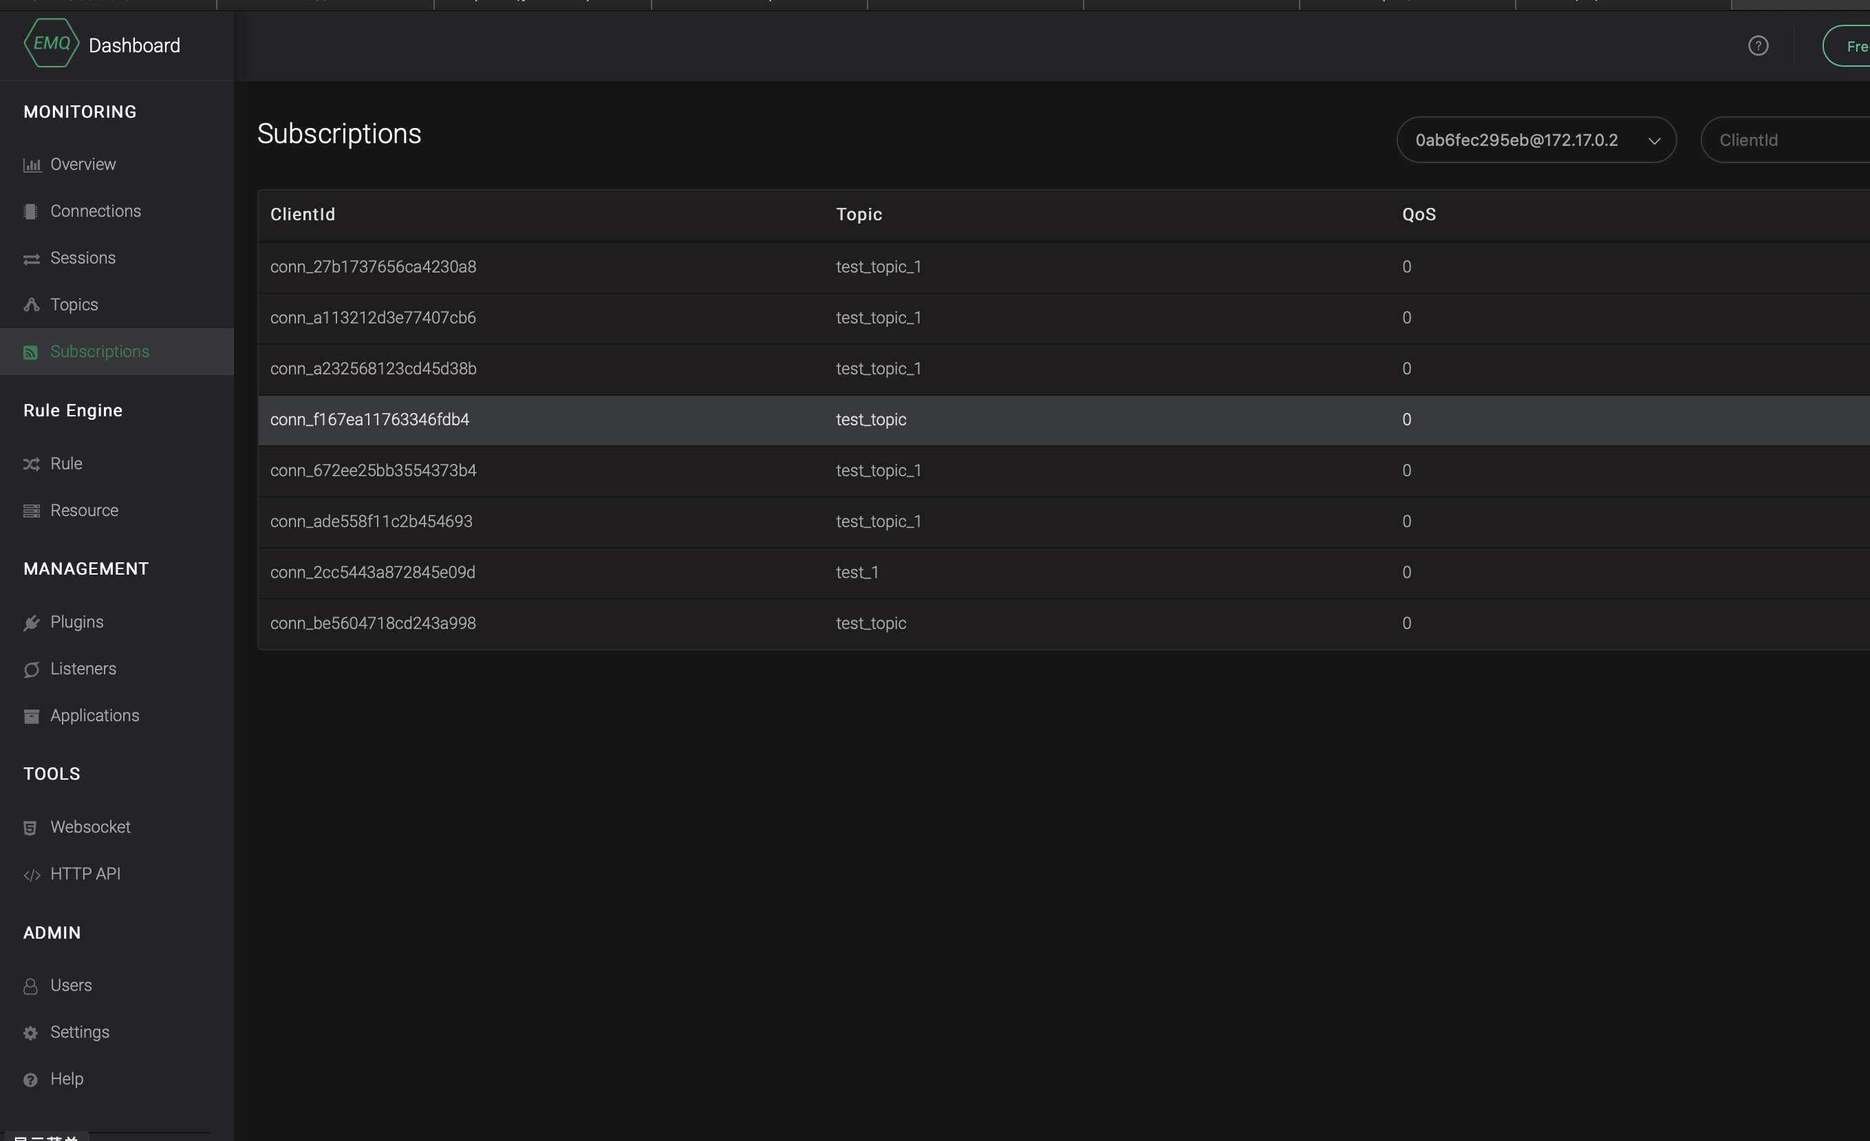Click the Topics node icon
This screenshot has width=1870, height=1141.
[31, 305]
